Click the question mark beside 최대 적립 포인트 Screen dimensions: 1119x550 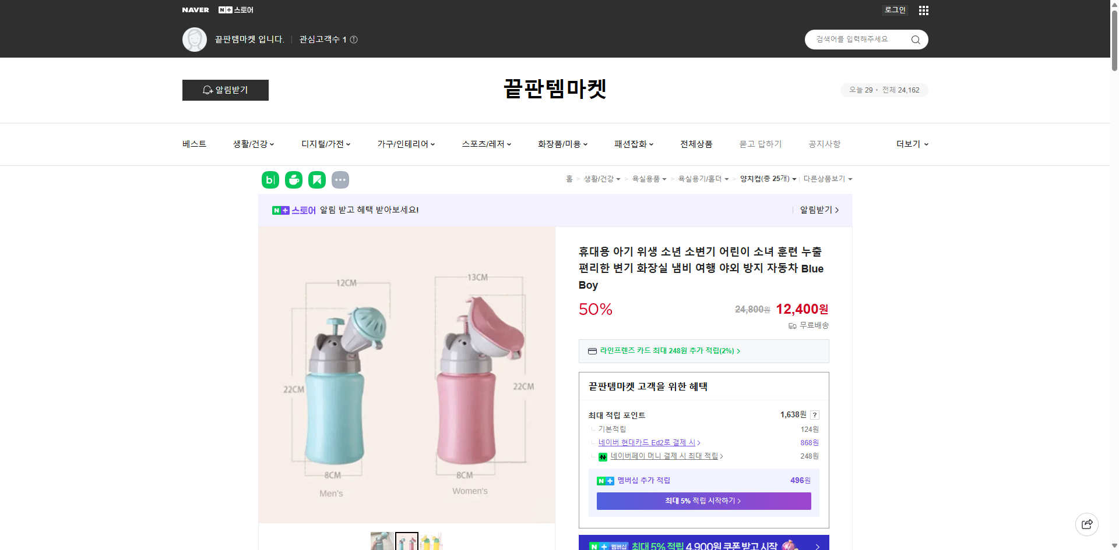pos(815,415)
